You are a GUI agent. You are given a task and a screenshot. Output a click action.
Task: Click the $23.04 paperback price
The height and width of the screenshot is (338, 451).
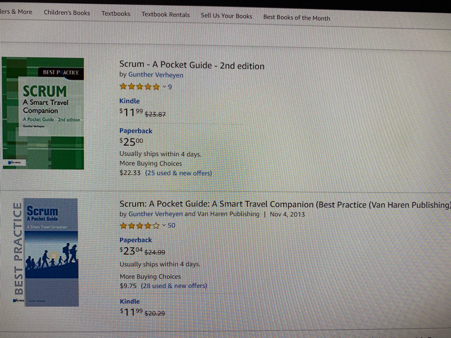tap(131, 251)
